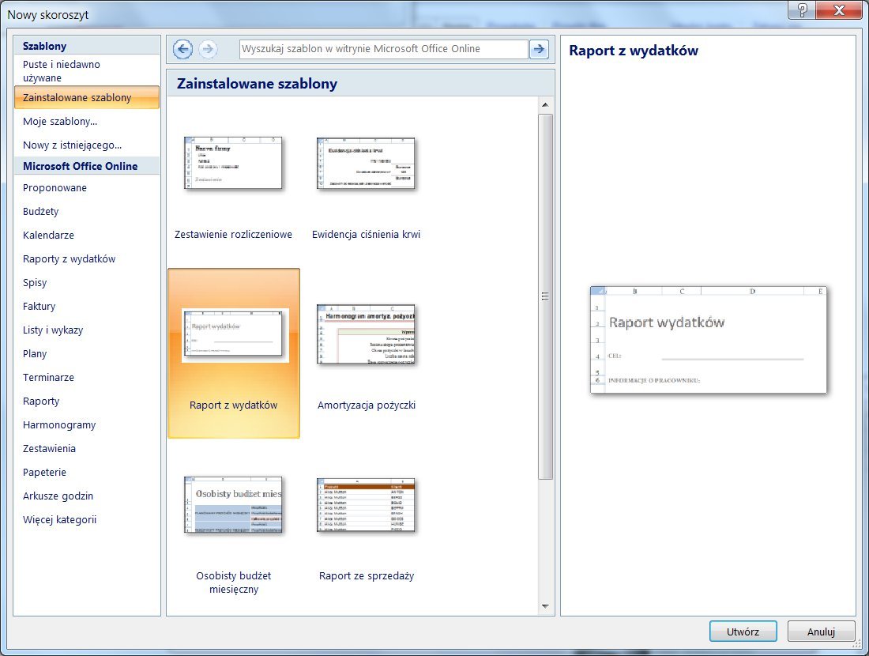The height and width of the screenshot is (656, 869).
Task: Click the vertical scrollbar thumb of templates list
Action: pyautogui.click(x=545, y=296)
